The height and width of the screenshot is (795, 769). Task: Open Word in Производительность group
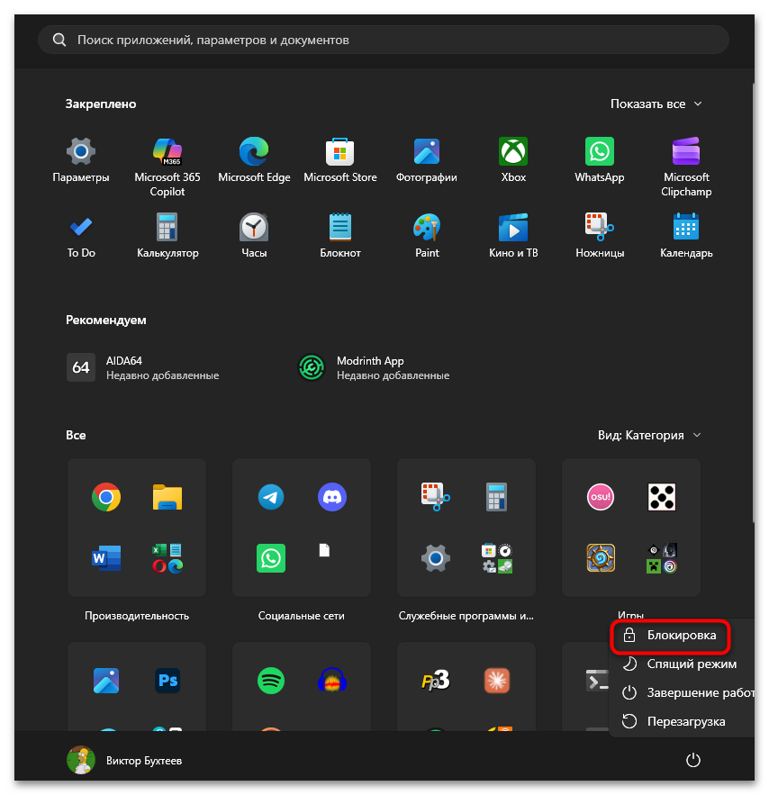pos(106,557)
